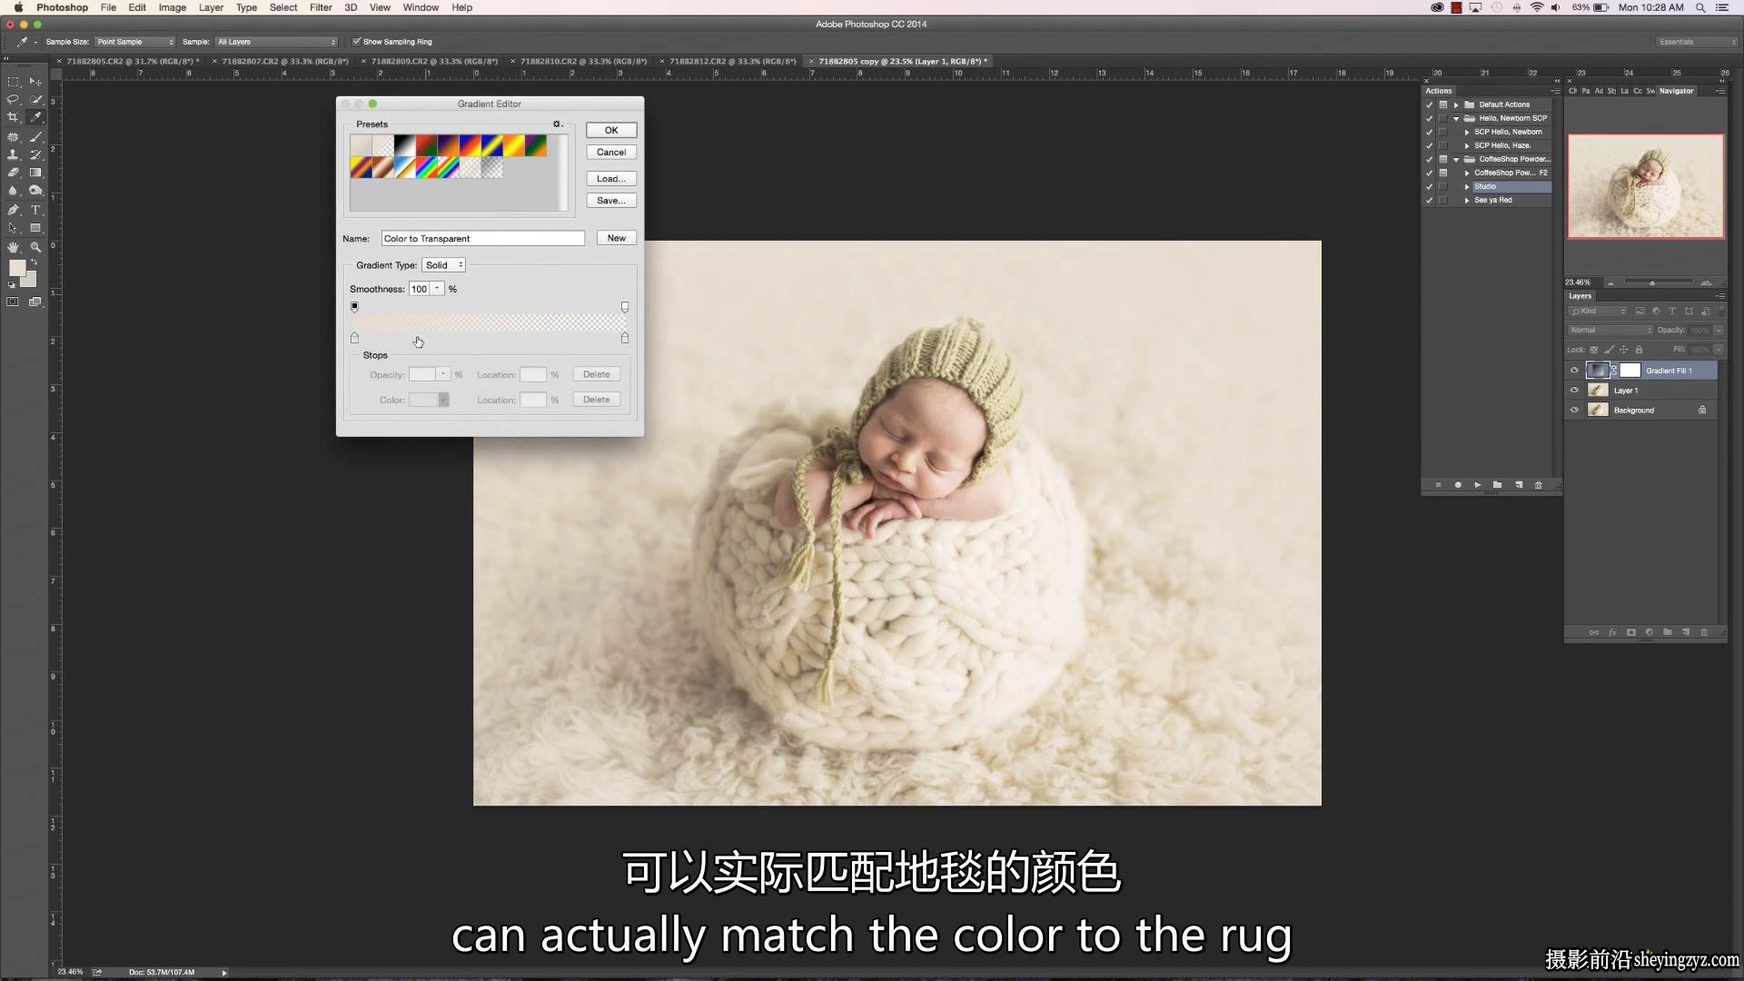Hide the Background layer eye

[x=1574, y=410]
